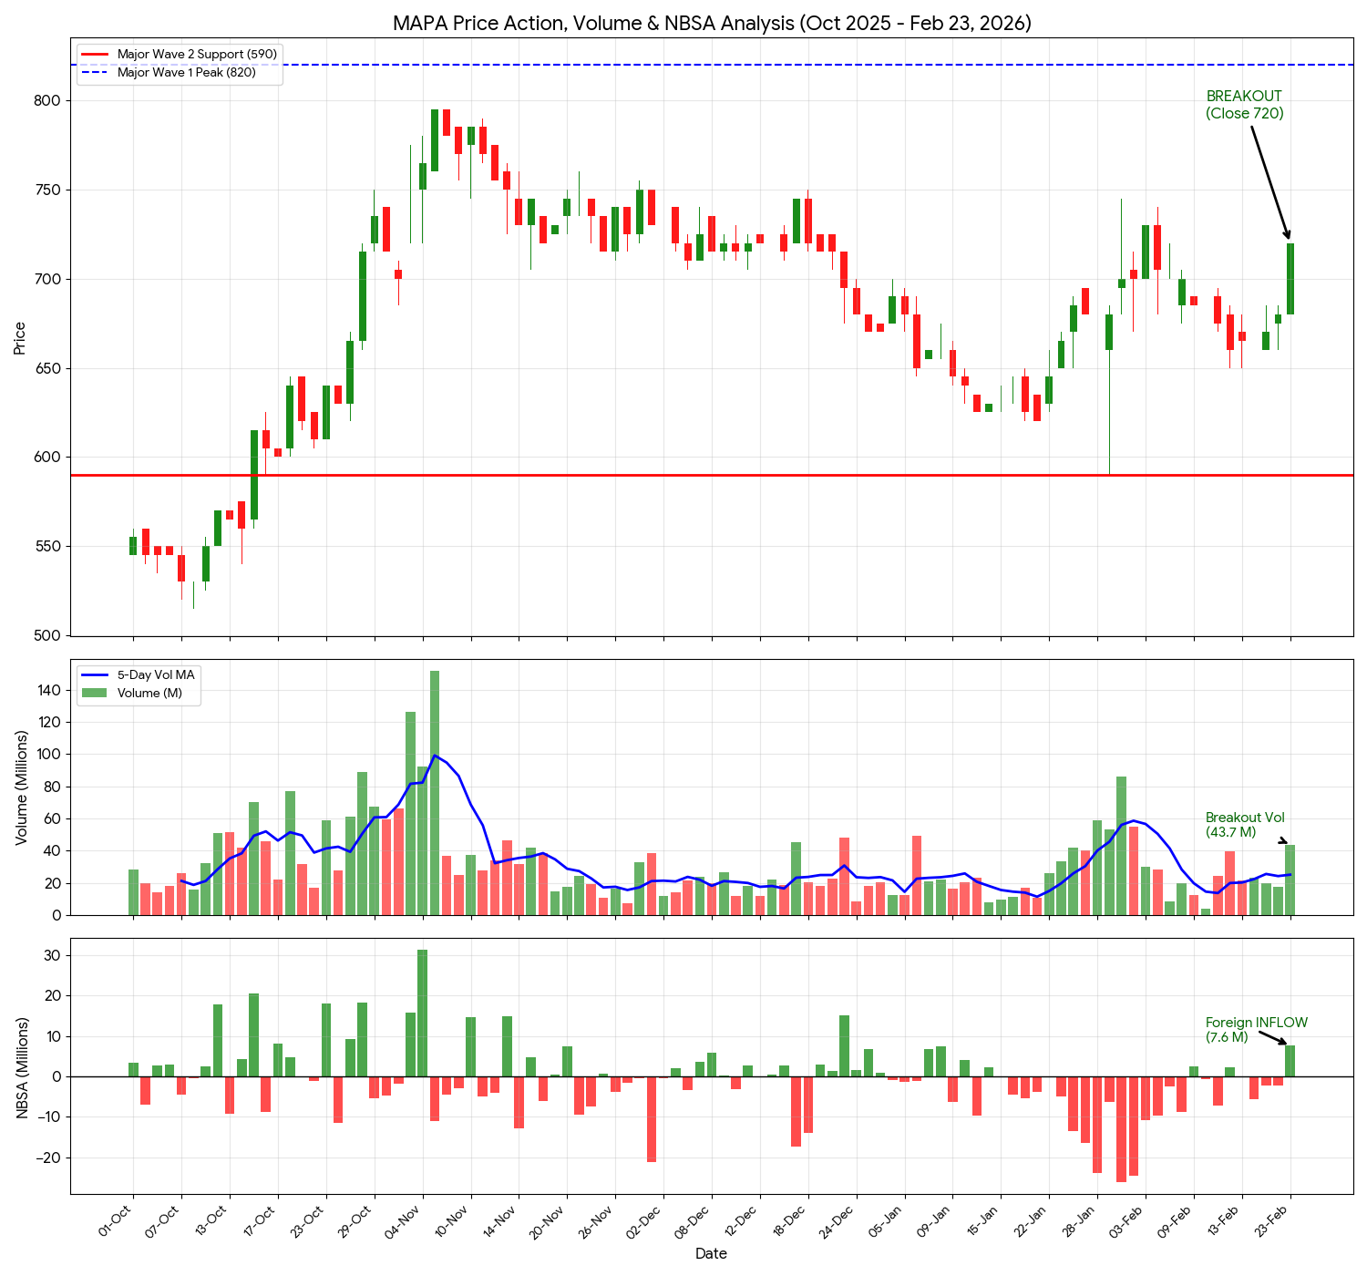This screenshot has width=1367, height=1276.
Task: Click the "Date" x-axis label
Action: click(711, 1254)
